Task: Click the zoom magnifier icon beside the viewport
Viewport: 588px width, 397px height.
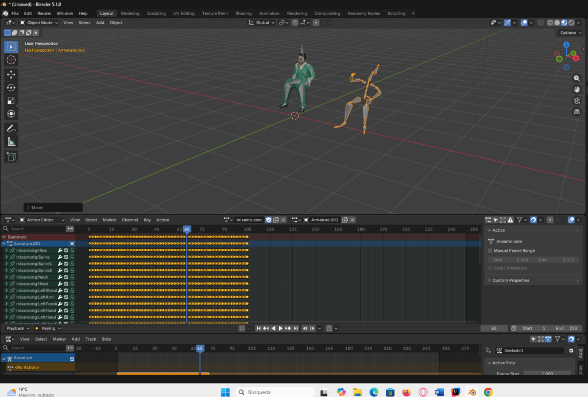Action: coord(577,78)
